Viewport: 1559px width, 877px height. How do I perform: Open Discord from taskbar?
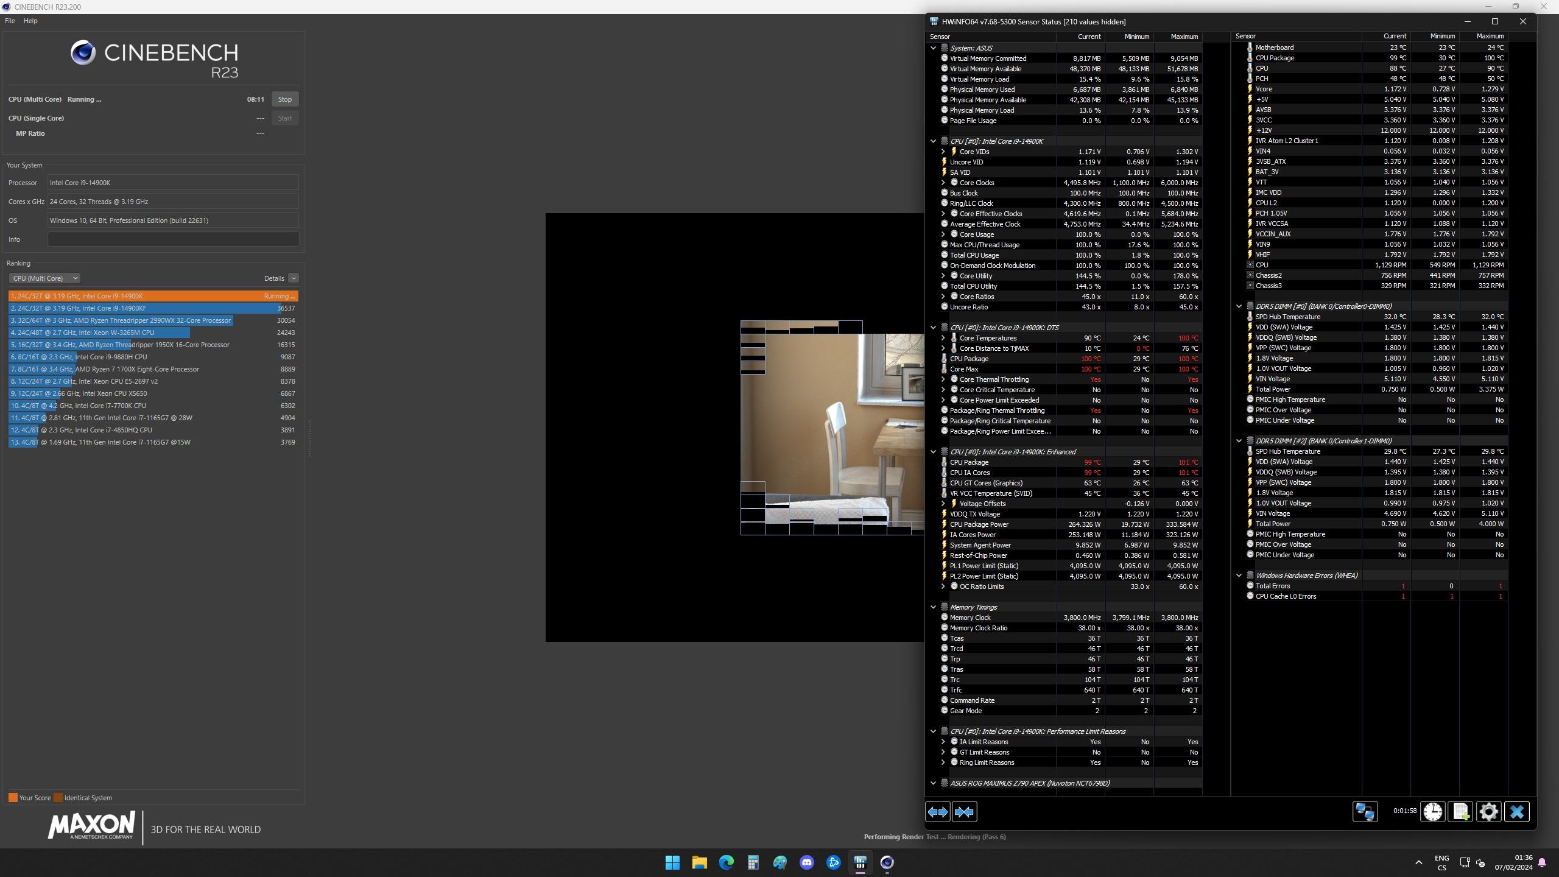(806, 862)
